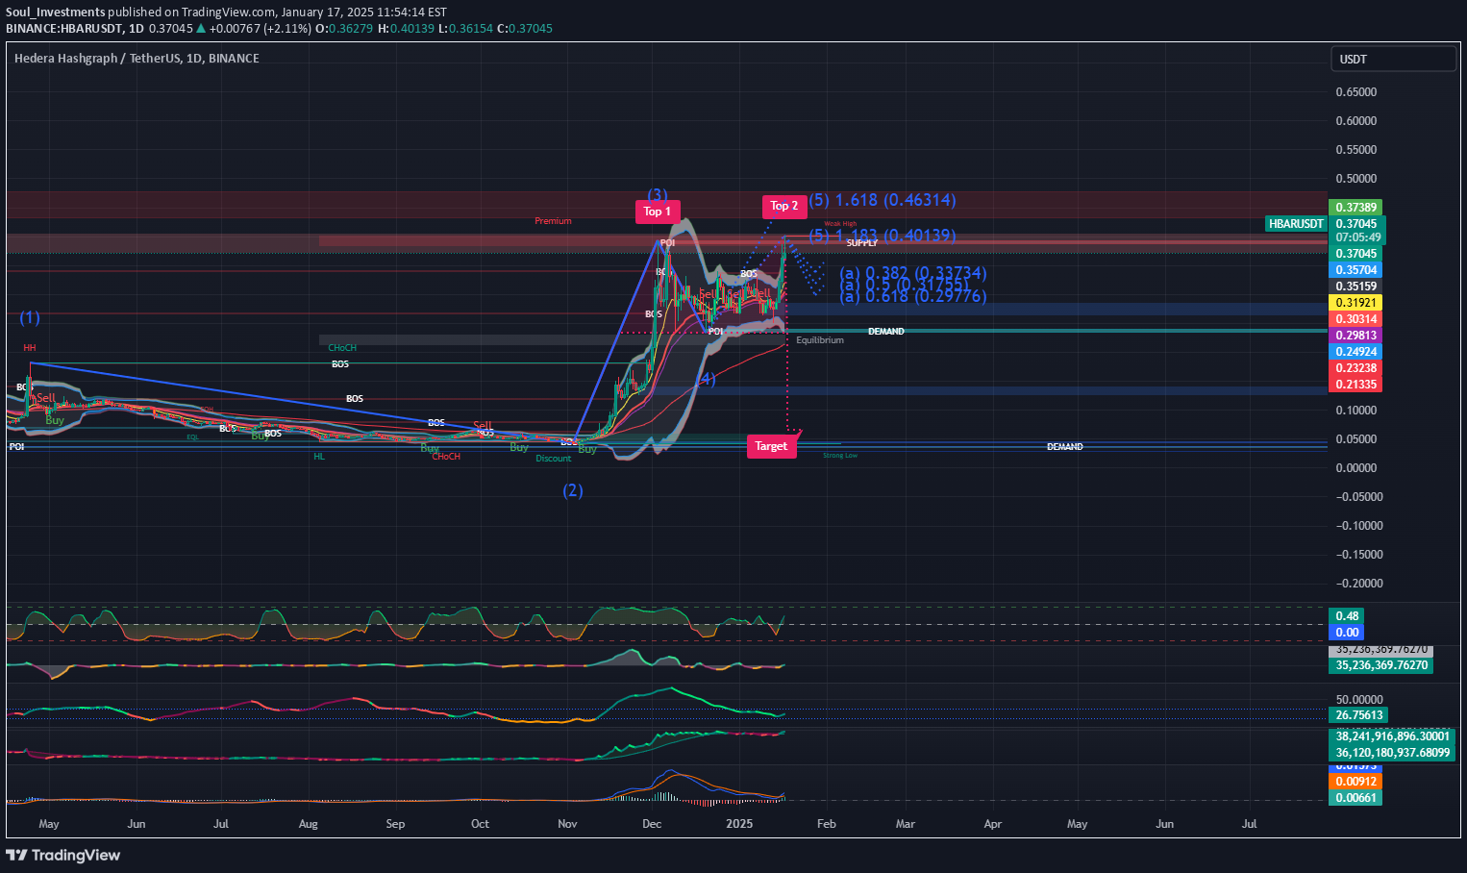Click the USDT currency selector box
The image size is (1467, 873).
tap(1393, 59)
